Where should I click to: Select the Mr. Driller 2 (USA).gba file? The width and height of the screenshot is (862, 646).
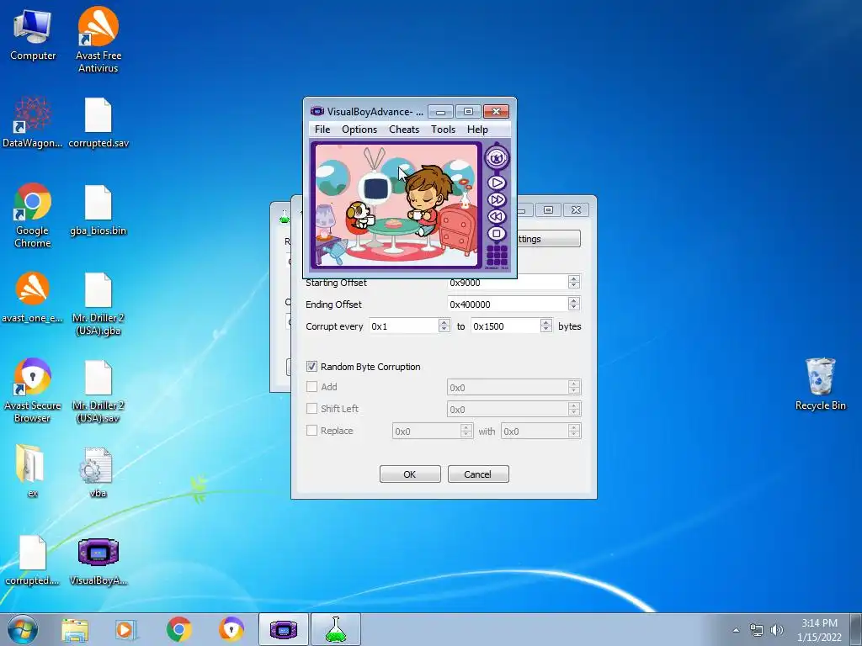pos(98,304)
